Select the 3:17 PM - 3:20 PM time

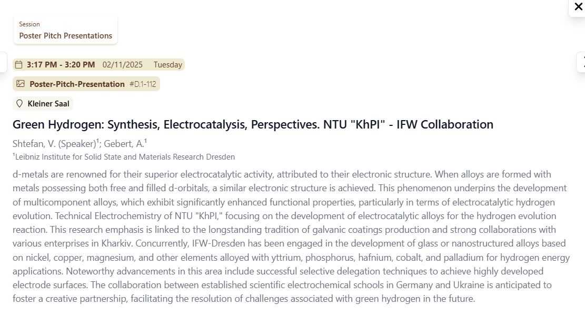pyautogui.click(x=61, y=65)
